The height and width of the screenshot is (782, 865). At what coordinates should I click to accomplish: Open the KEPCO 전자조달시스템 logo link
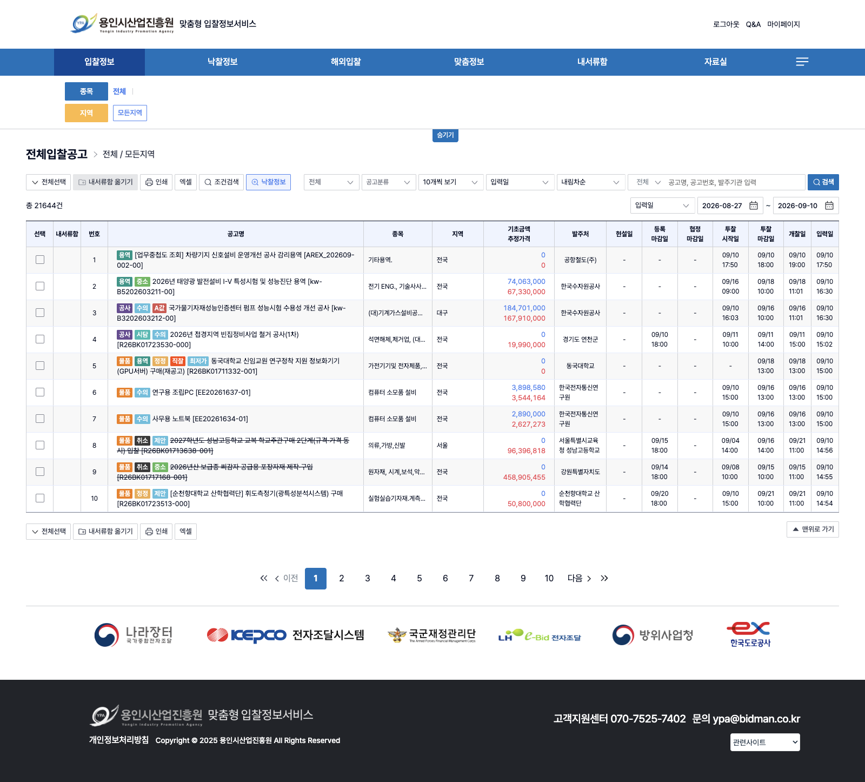pyautogui.click(x=285, y=635)
